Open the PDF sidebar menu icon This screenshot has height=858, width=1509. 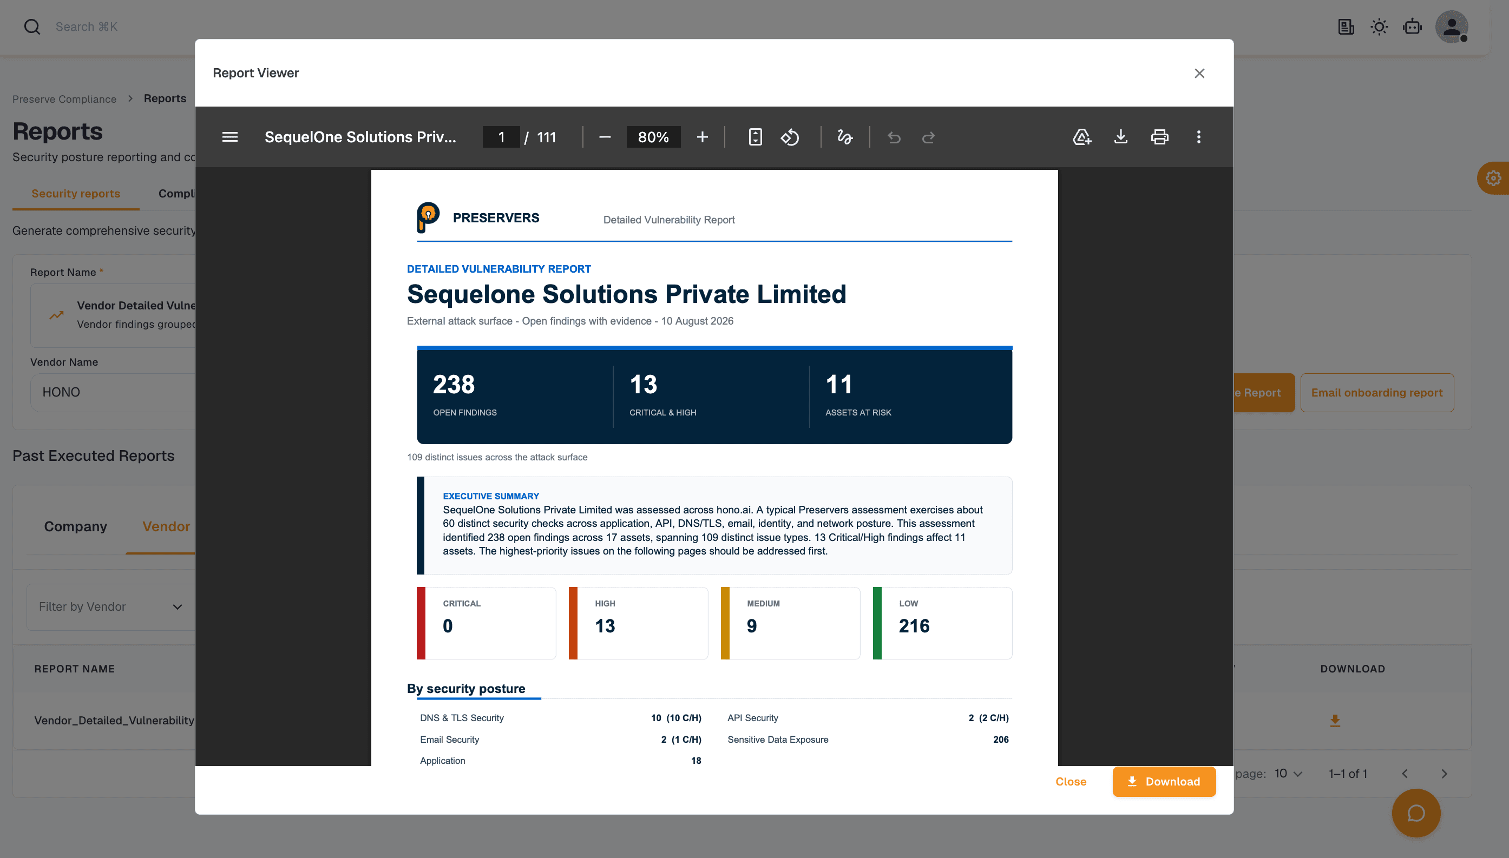230,137
